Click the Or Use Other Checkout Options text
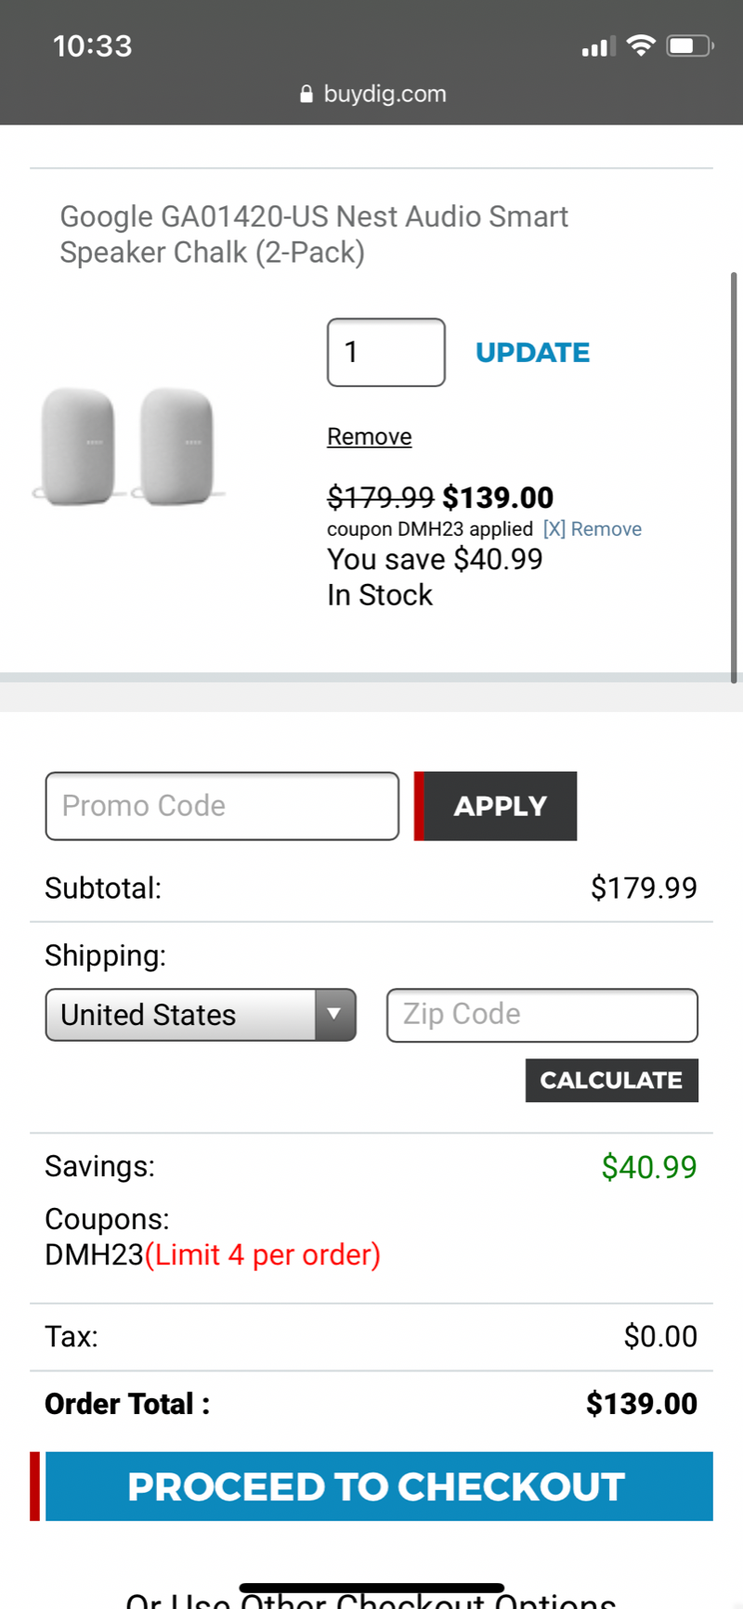 [371, 1599]
